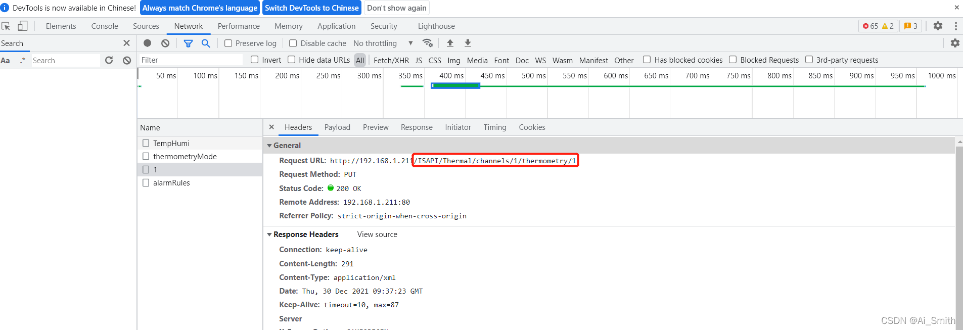
Task: Switch to the Console tab
Action: point(105,26)
